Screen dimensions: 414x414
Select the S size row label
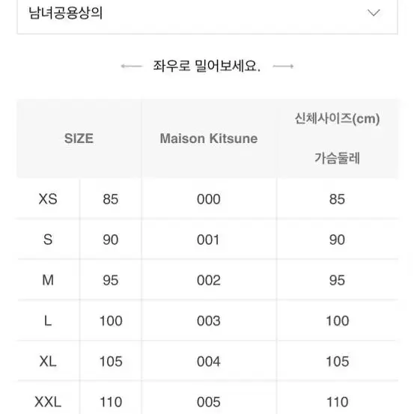coord(48,240)
